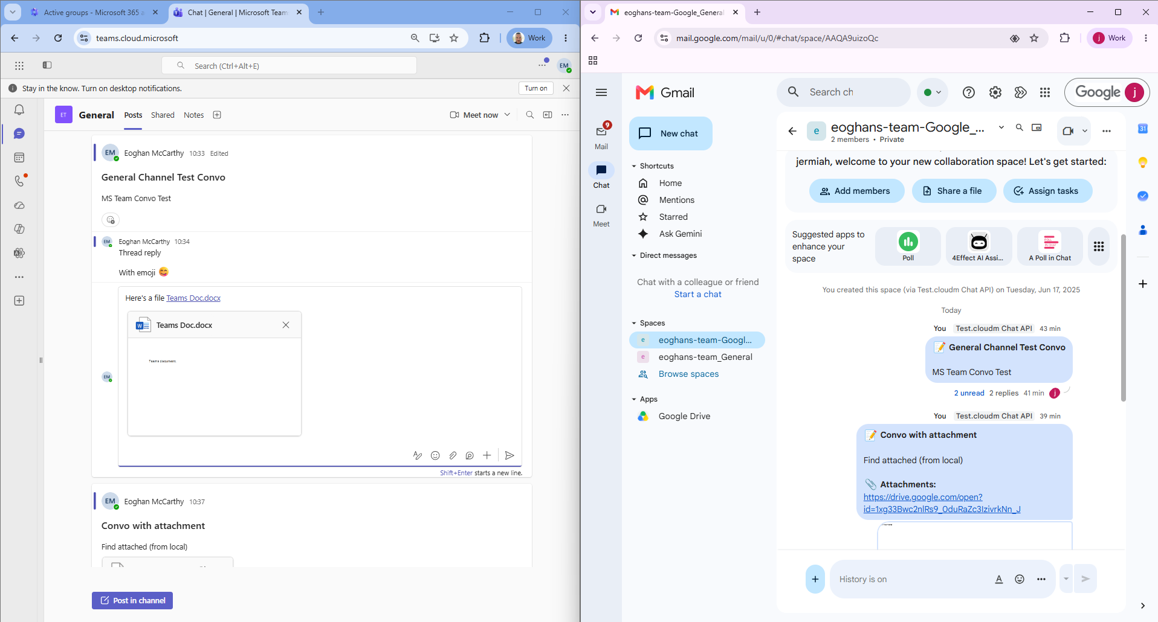Click Browse spaces

point(688,374)
